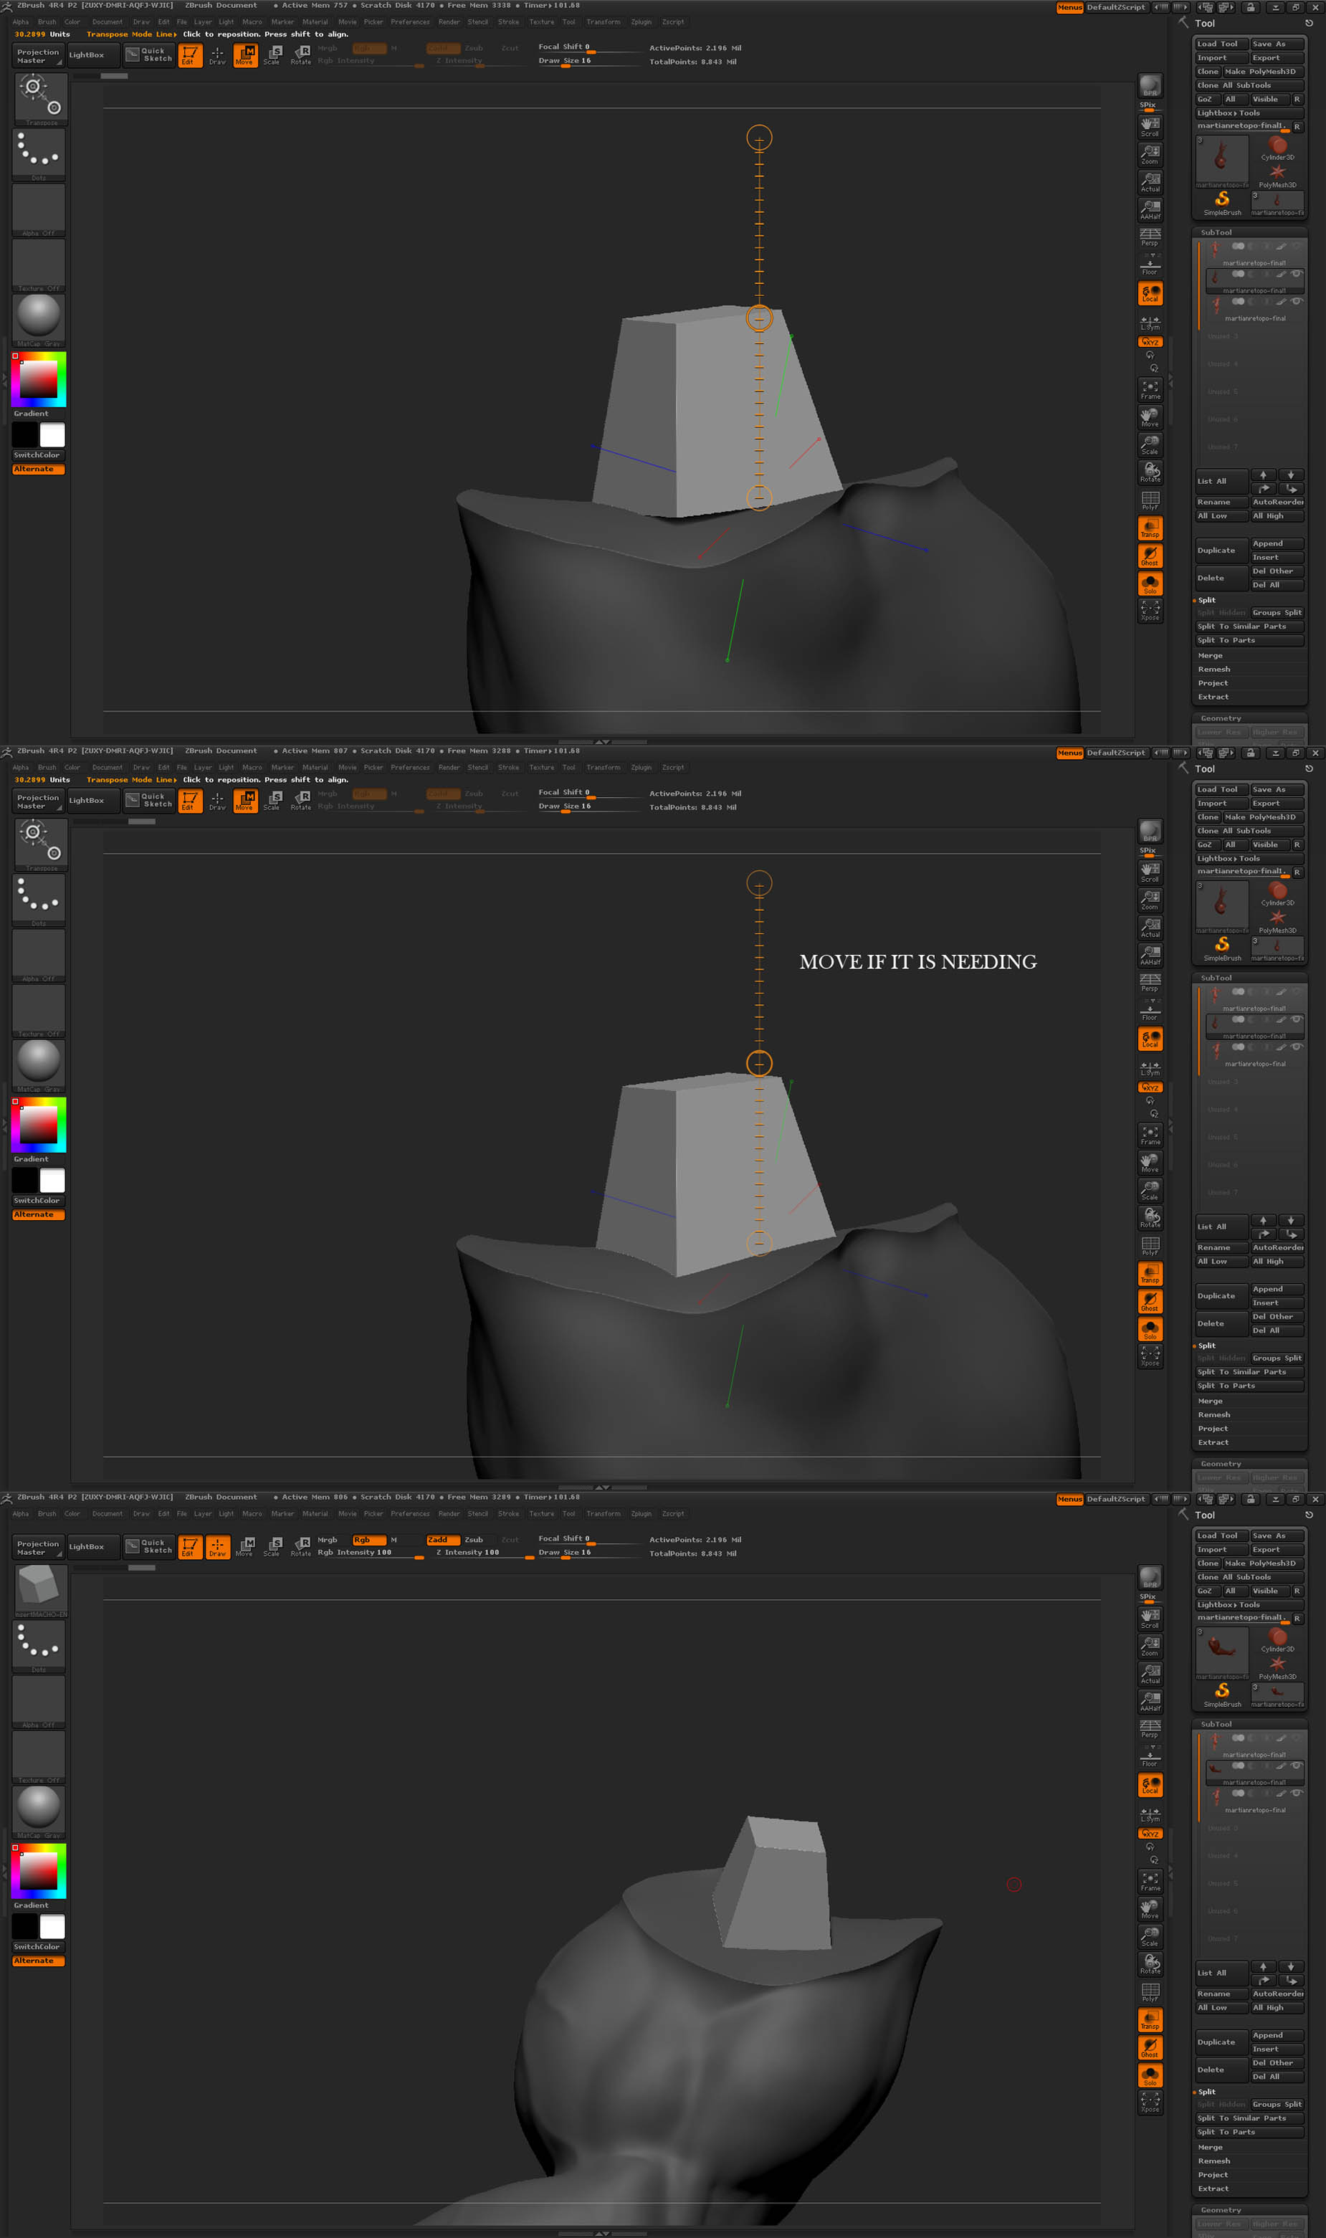Expand Merge section in top screenshot
Screen dimensions: 1326x2238
tap(1210, 656)
